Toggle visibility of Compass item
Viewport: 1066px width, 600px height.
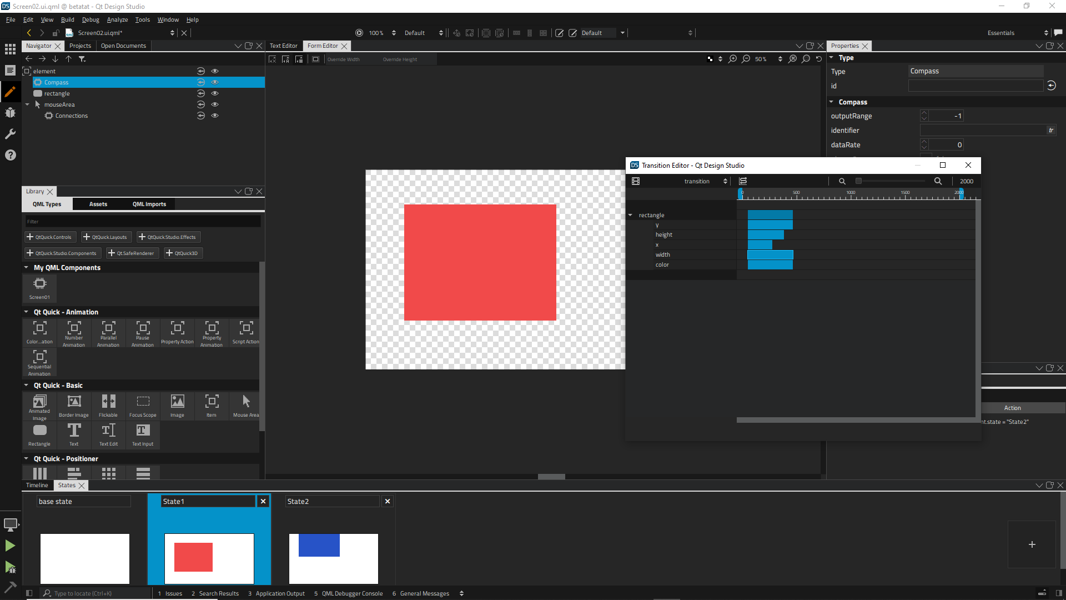click(215, 82)
